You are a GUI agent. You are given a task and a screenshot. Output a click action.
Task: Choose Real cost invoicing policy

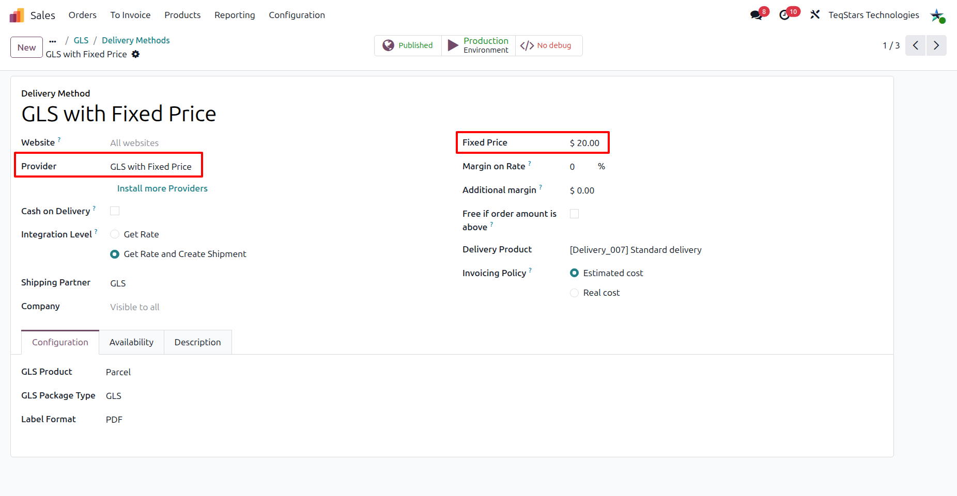pyautogui.click(x=574, y=293)
